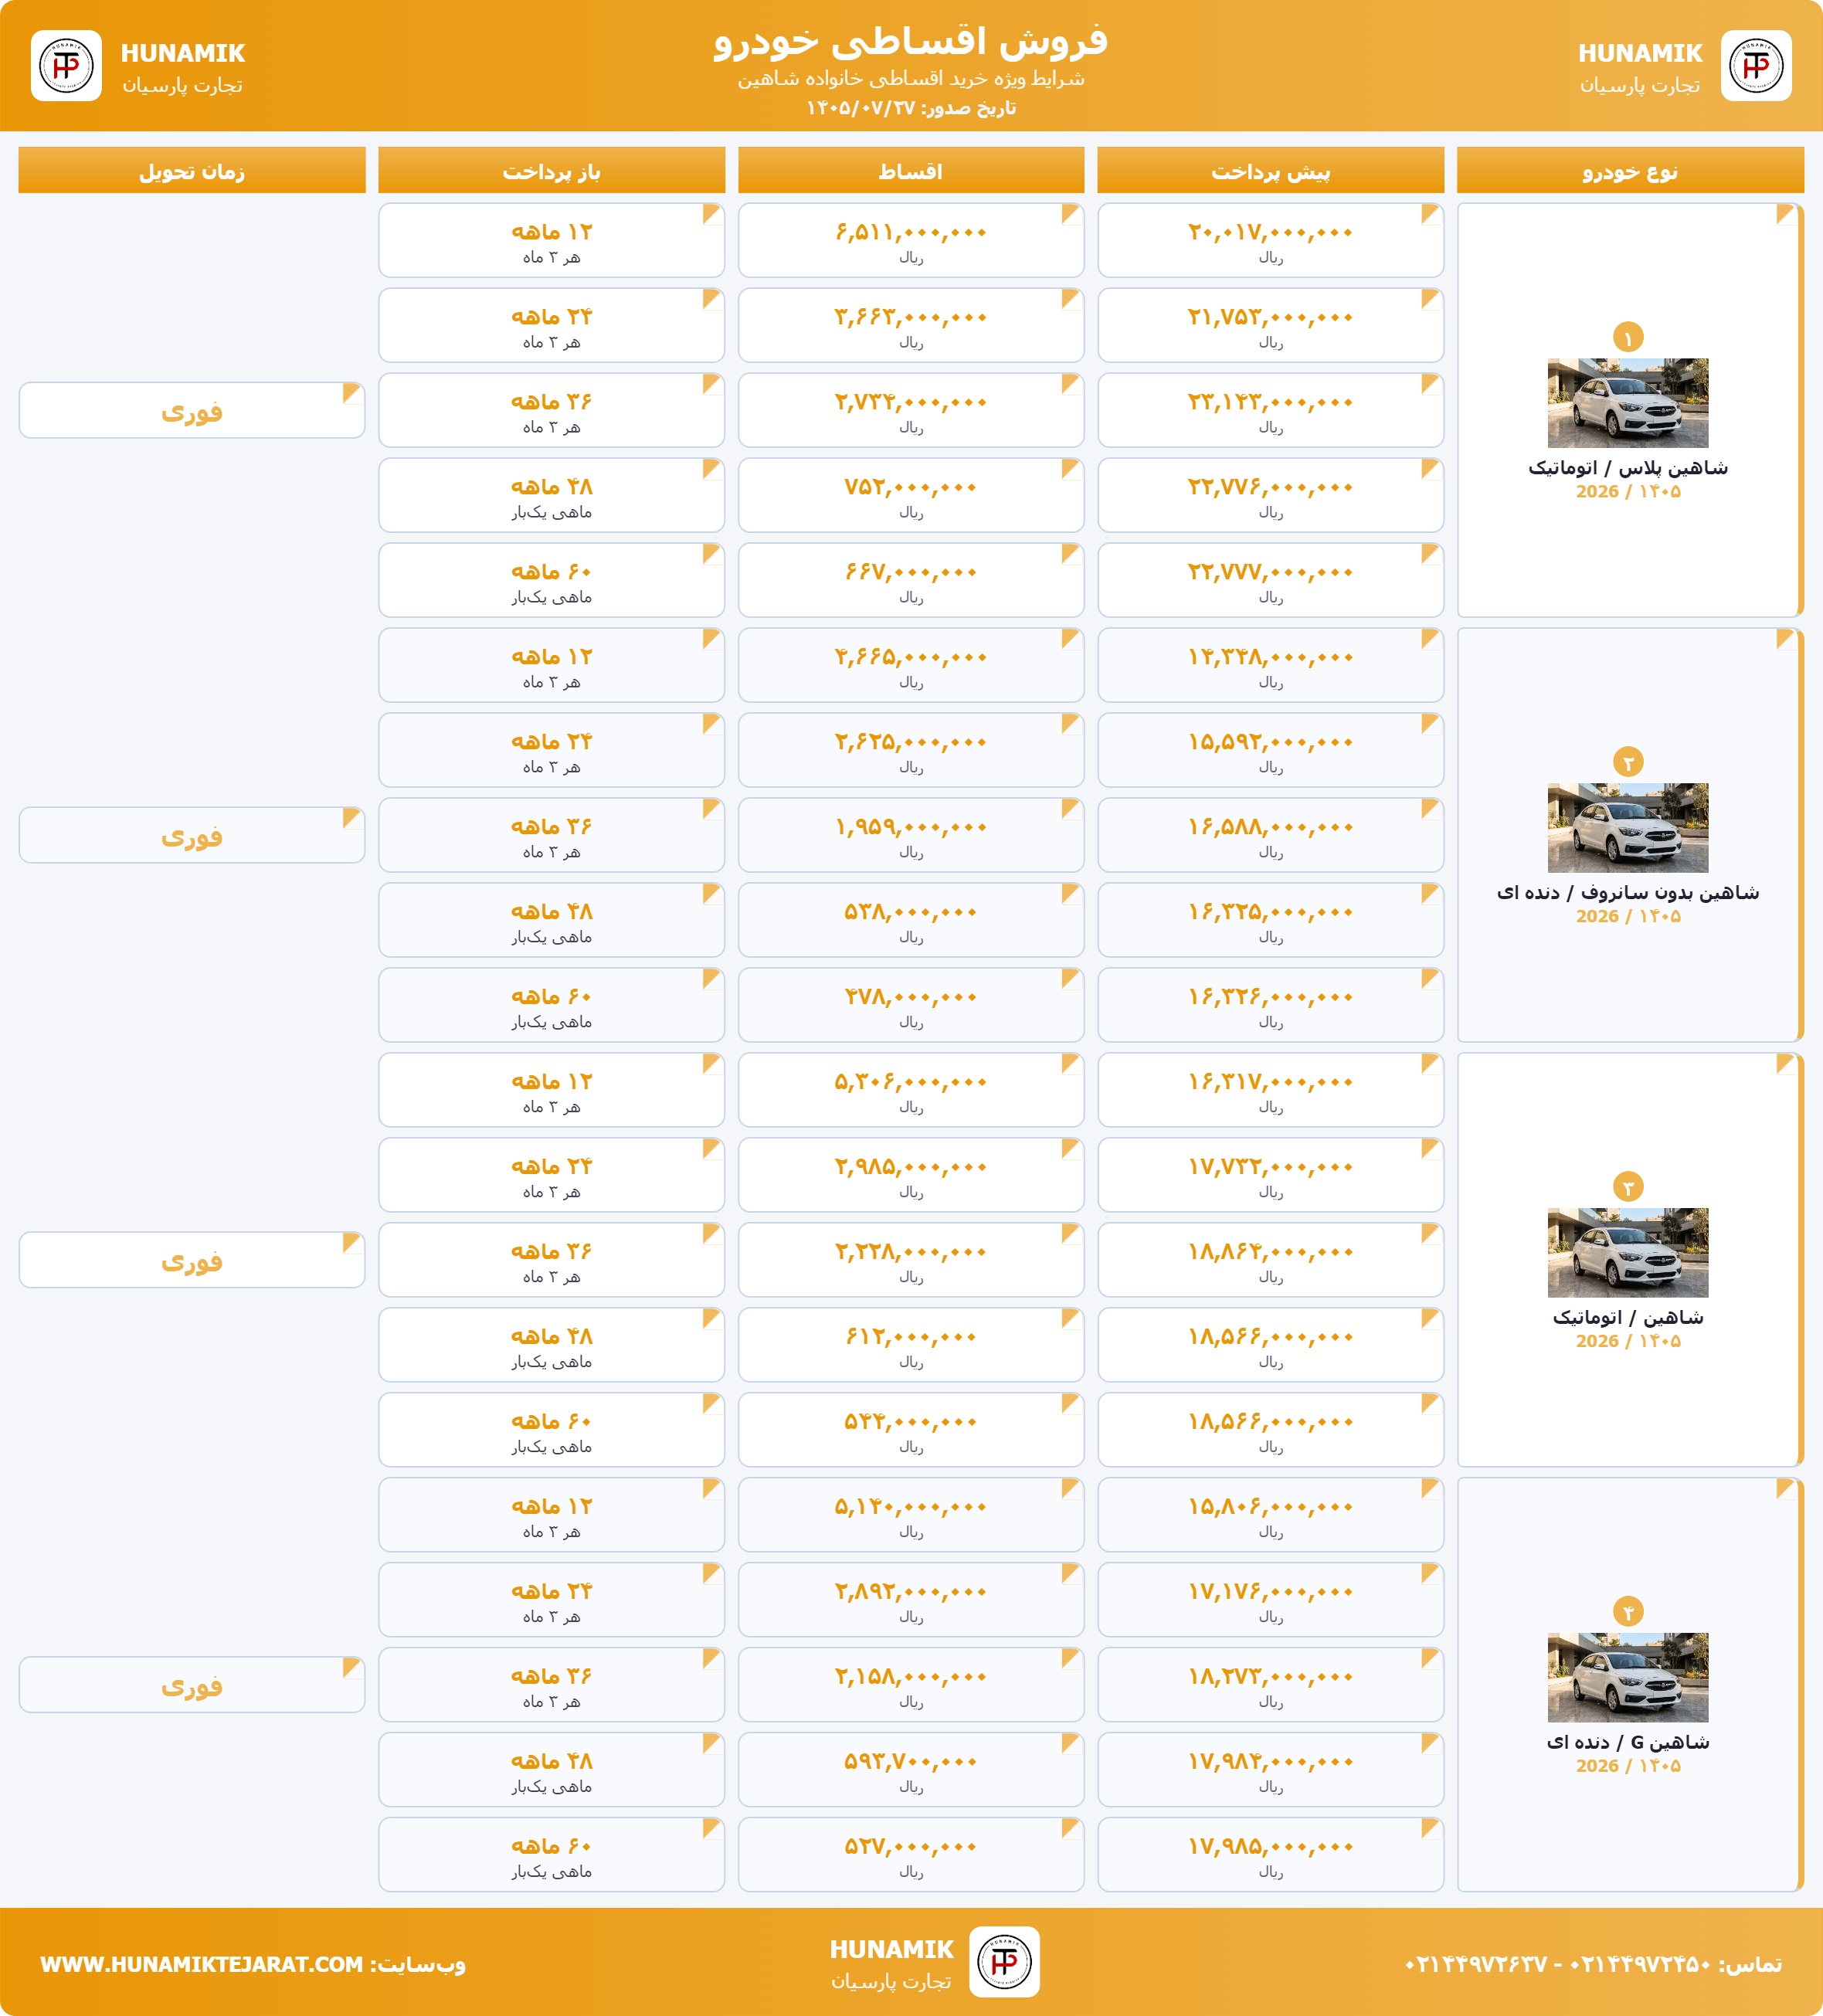The image size is (1823, 2016).
Task: Click the installment cell ۷۵۲,۰۰۰,۰۰۰
Action: (911, 496)
